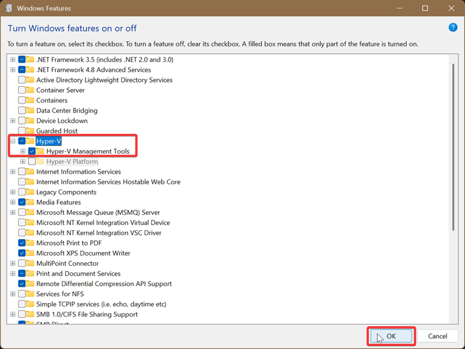The image size is (465, 349).
Task: Check the Guarded Host checkbox
Action: pos(22,130)
